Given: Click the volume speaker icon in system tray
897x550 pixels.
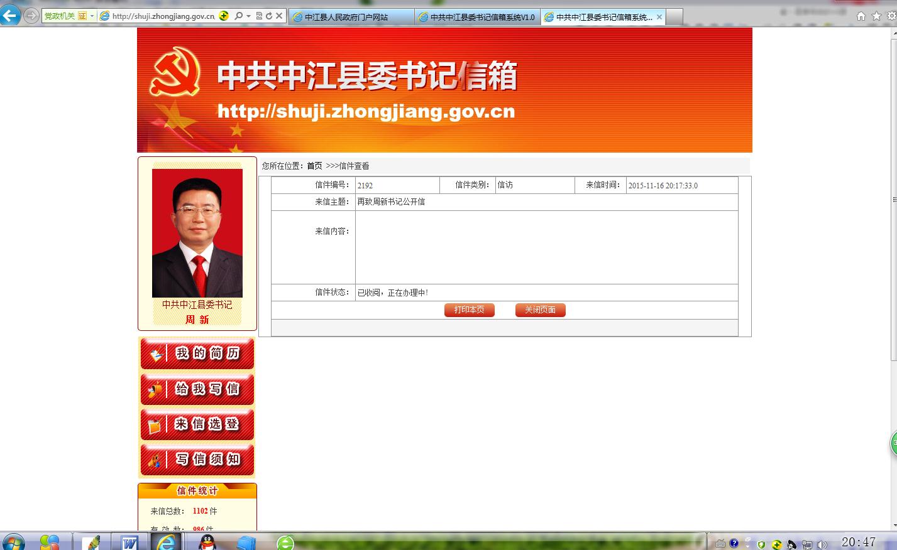Looking at the screenshot, I should 822,544.
